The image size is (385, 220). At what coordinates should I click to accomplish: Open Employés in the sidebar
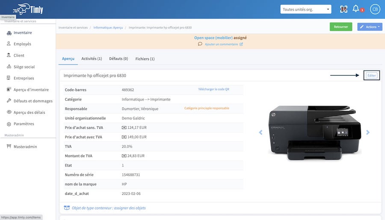tap(22, 44)
